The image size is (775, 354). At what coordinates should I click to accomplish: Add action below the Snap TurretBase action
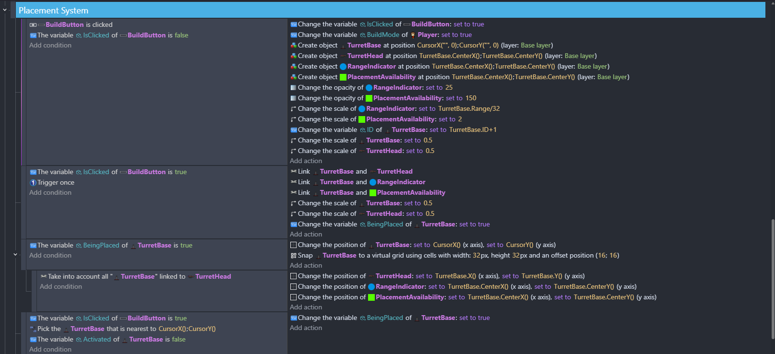[306, 266]
